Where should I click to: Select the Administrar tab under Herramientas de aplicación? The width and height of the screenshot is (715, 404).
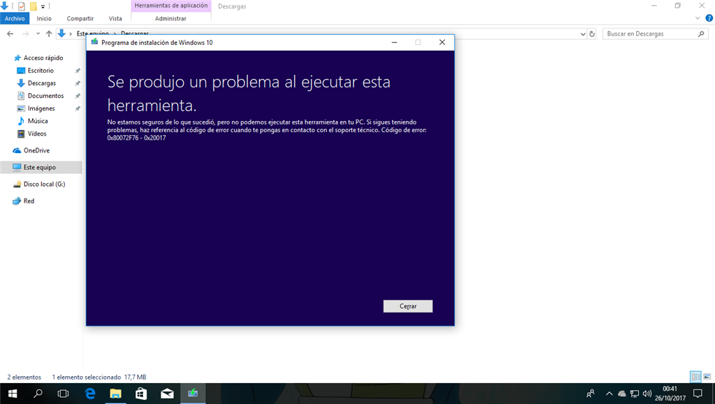click(x=170, y=18)
